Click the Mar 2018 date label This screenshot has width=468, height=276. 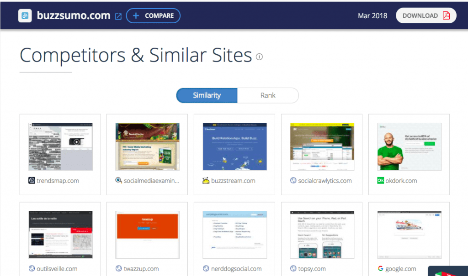coord(372,16)
